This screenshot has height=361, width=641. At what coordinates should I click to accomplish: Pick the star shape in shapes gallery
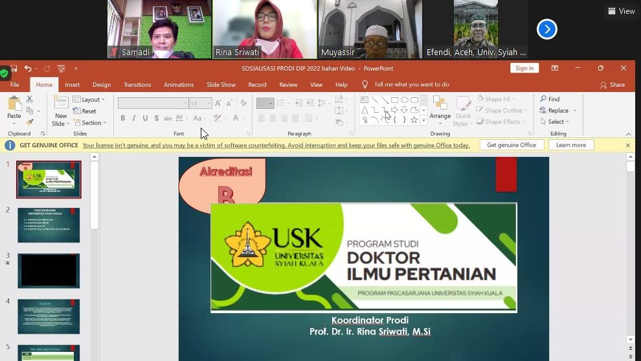point(414,120)
